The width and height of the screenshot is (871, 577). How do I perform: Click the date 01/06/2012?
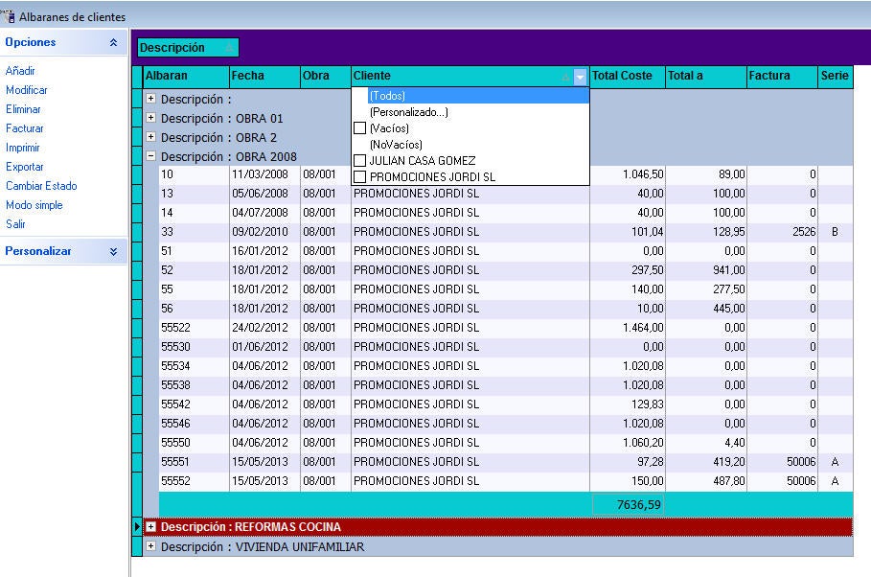pyautogui.click(x=260, y=347)
